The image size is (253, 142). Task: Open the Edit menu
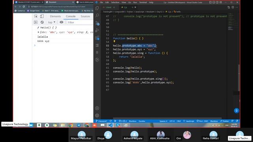107,2
